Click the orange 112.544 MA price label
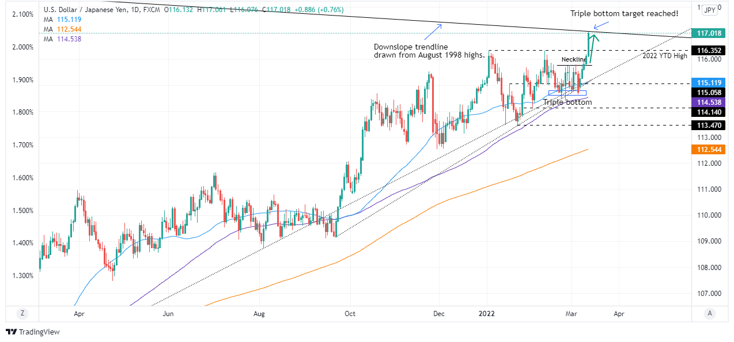 710,150
